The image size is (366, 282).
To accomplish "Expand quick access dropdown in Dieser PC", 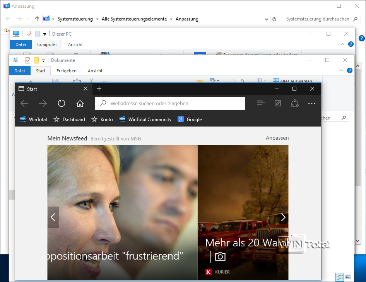I will point(44,34).
